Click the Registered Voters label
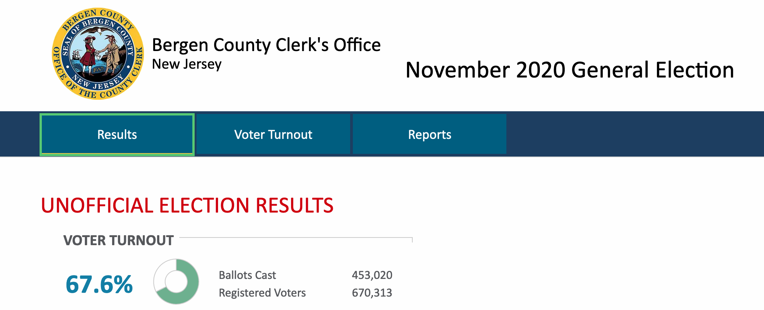 [x=262, y=293]
